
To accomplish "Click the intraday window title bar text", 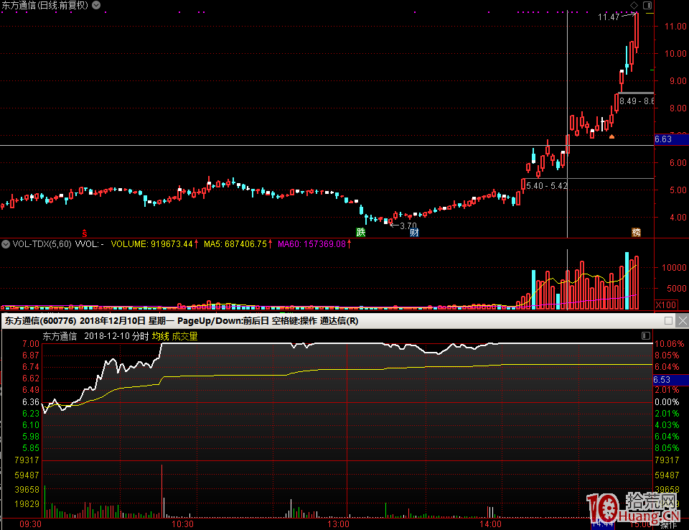I will tap(181, 321).
